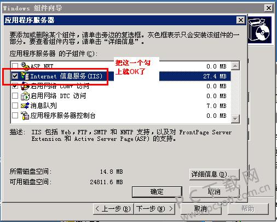Check the 启用网络 DTC 访问 box
This screenshot has width=277, height=222.
pos(15,95)
